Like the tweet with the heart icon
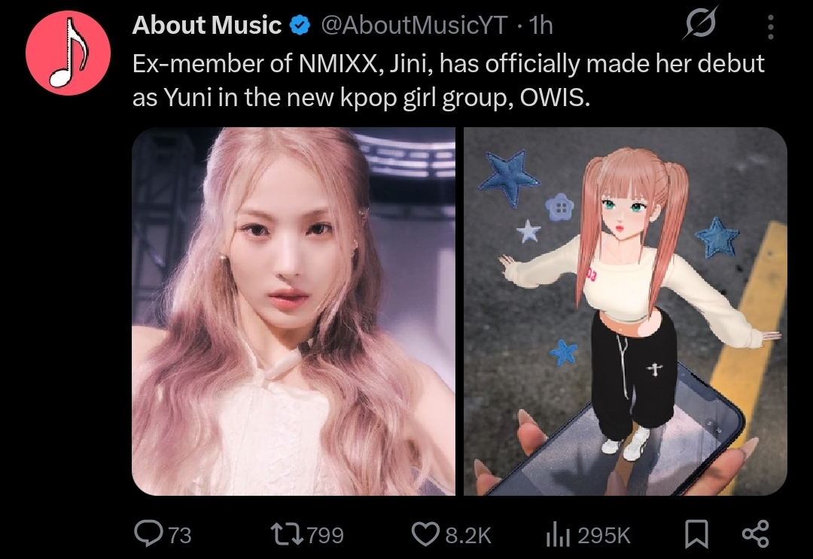 click(425, 535)
